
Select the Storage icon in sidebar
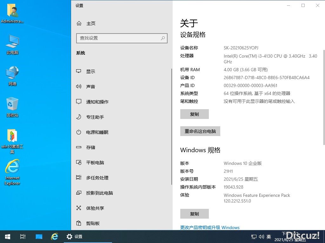(x=79, y=147)
